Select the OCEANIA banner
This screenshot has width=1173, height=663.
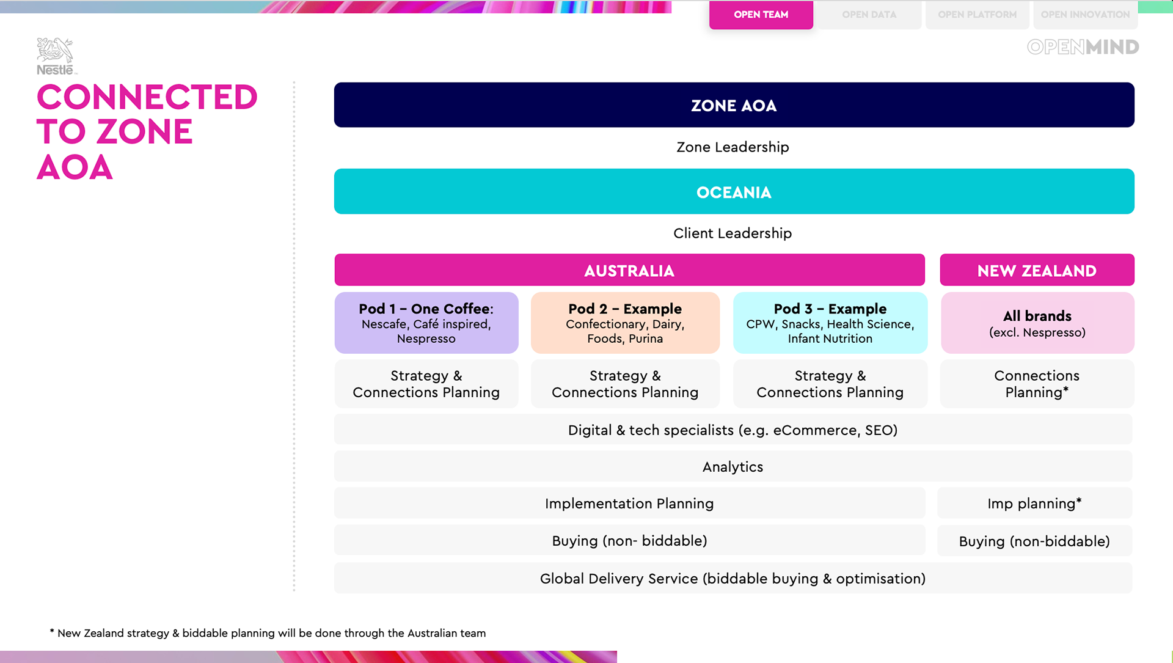point(734,191)
